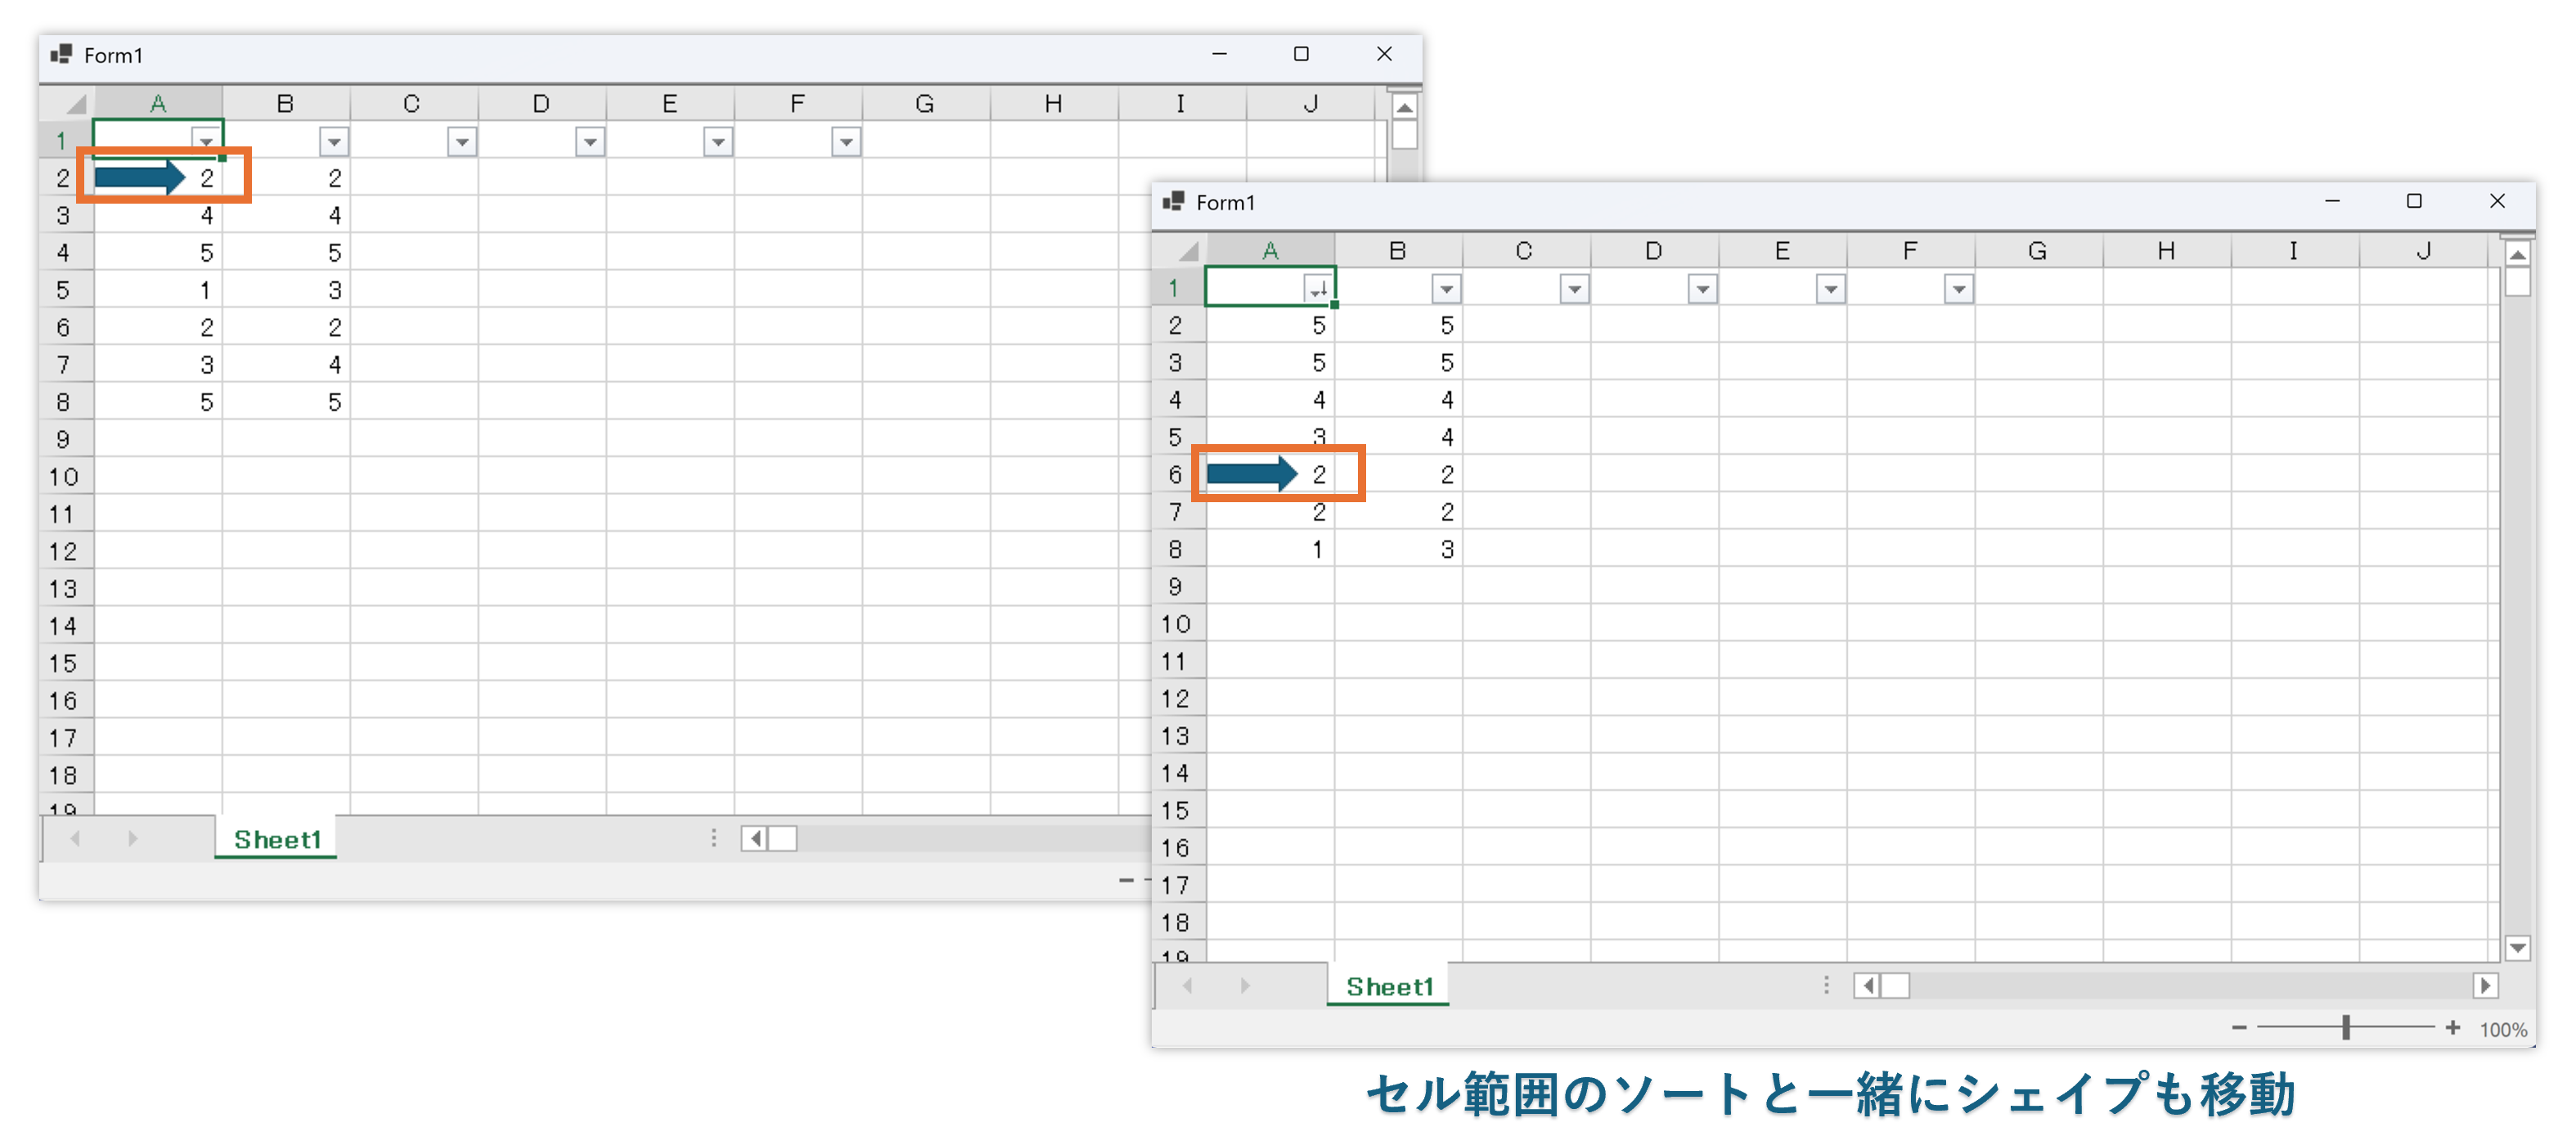Click horizontal scroll left arrow, back window

click(754, 839)
